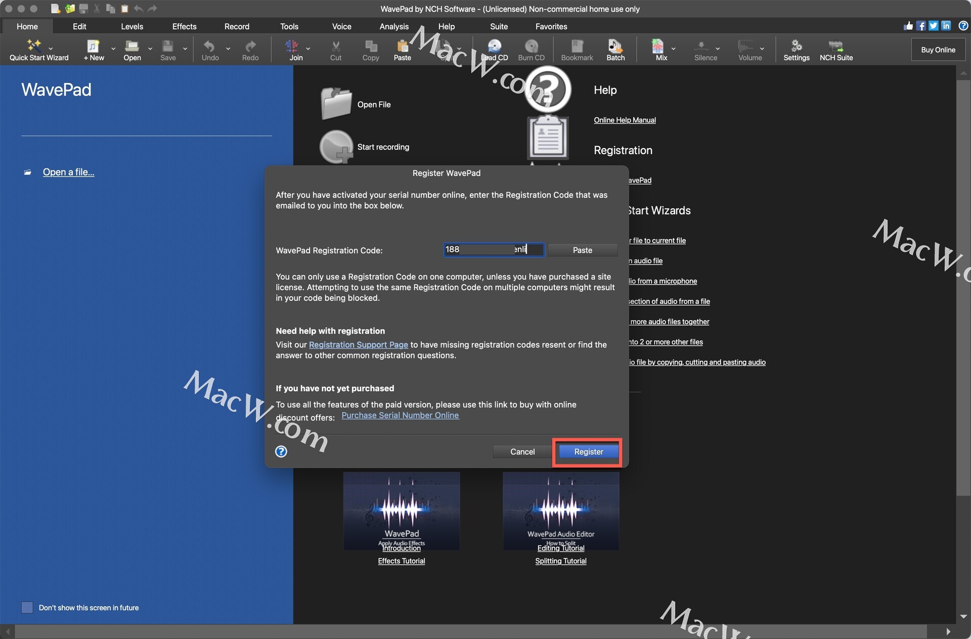The image size is (971, 639).
Task: Click the Paste toolbar icon
Action: (403, 47)
